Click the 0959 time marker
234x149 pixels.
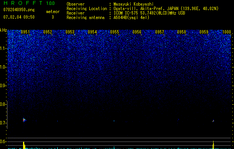click(204, 32)
